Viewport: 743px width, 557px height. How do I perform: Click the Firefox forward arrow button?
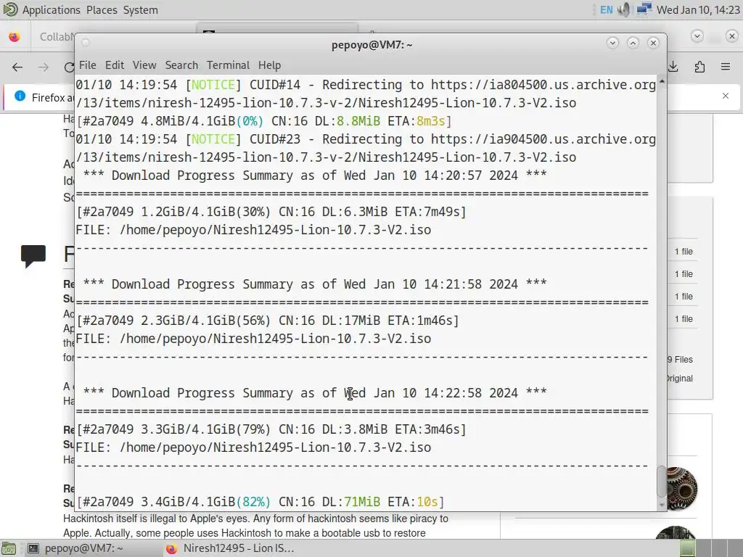pyautogui.click(x=43, y=67)
